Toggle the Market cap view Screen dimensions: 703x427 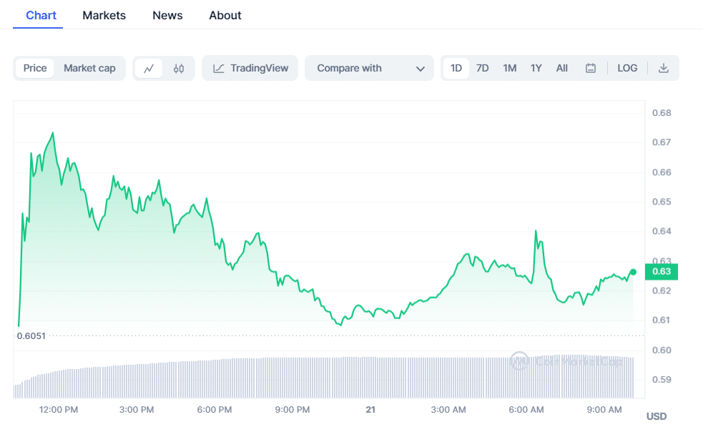tap(89, 69)
